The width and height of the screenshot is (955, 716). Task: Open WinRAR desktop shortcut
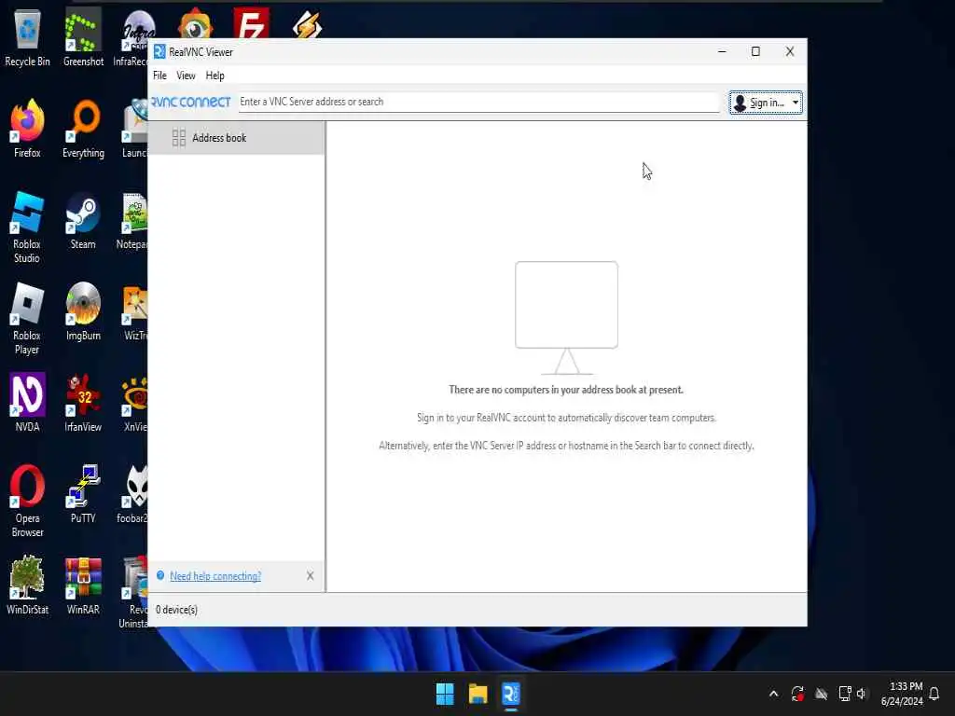tap(83, 585)
